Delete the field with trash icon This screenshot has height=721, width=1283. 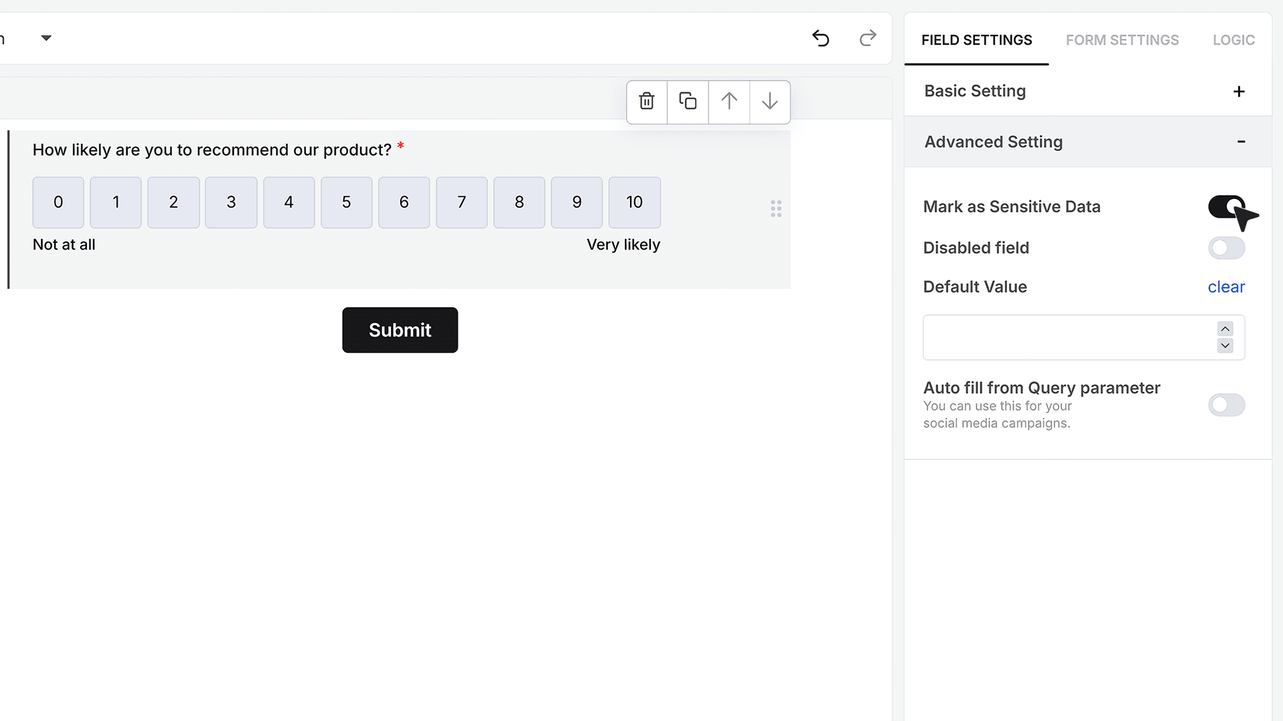click(647, 101)
